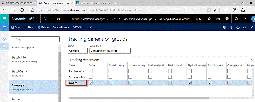Make a web note
This screenshot has height=102, width=255.
(x=234, y=10)
